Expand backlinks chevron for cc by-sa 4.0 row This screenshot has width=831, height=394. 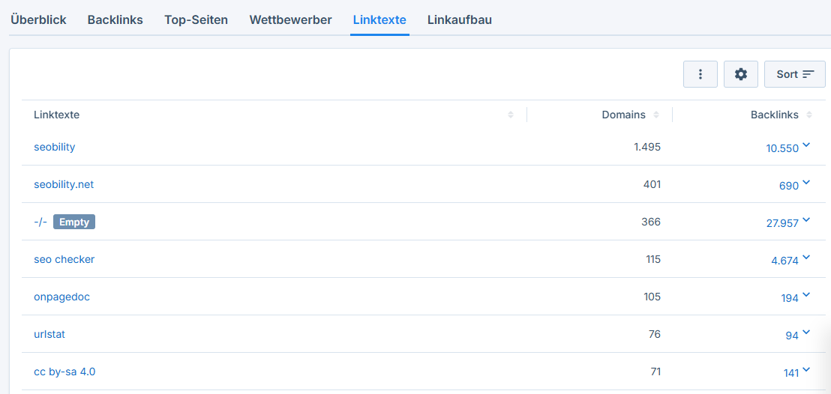point(806,369)
